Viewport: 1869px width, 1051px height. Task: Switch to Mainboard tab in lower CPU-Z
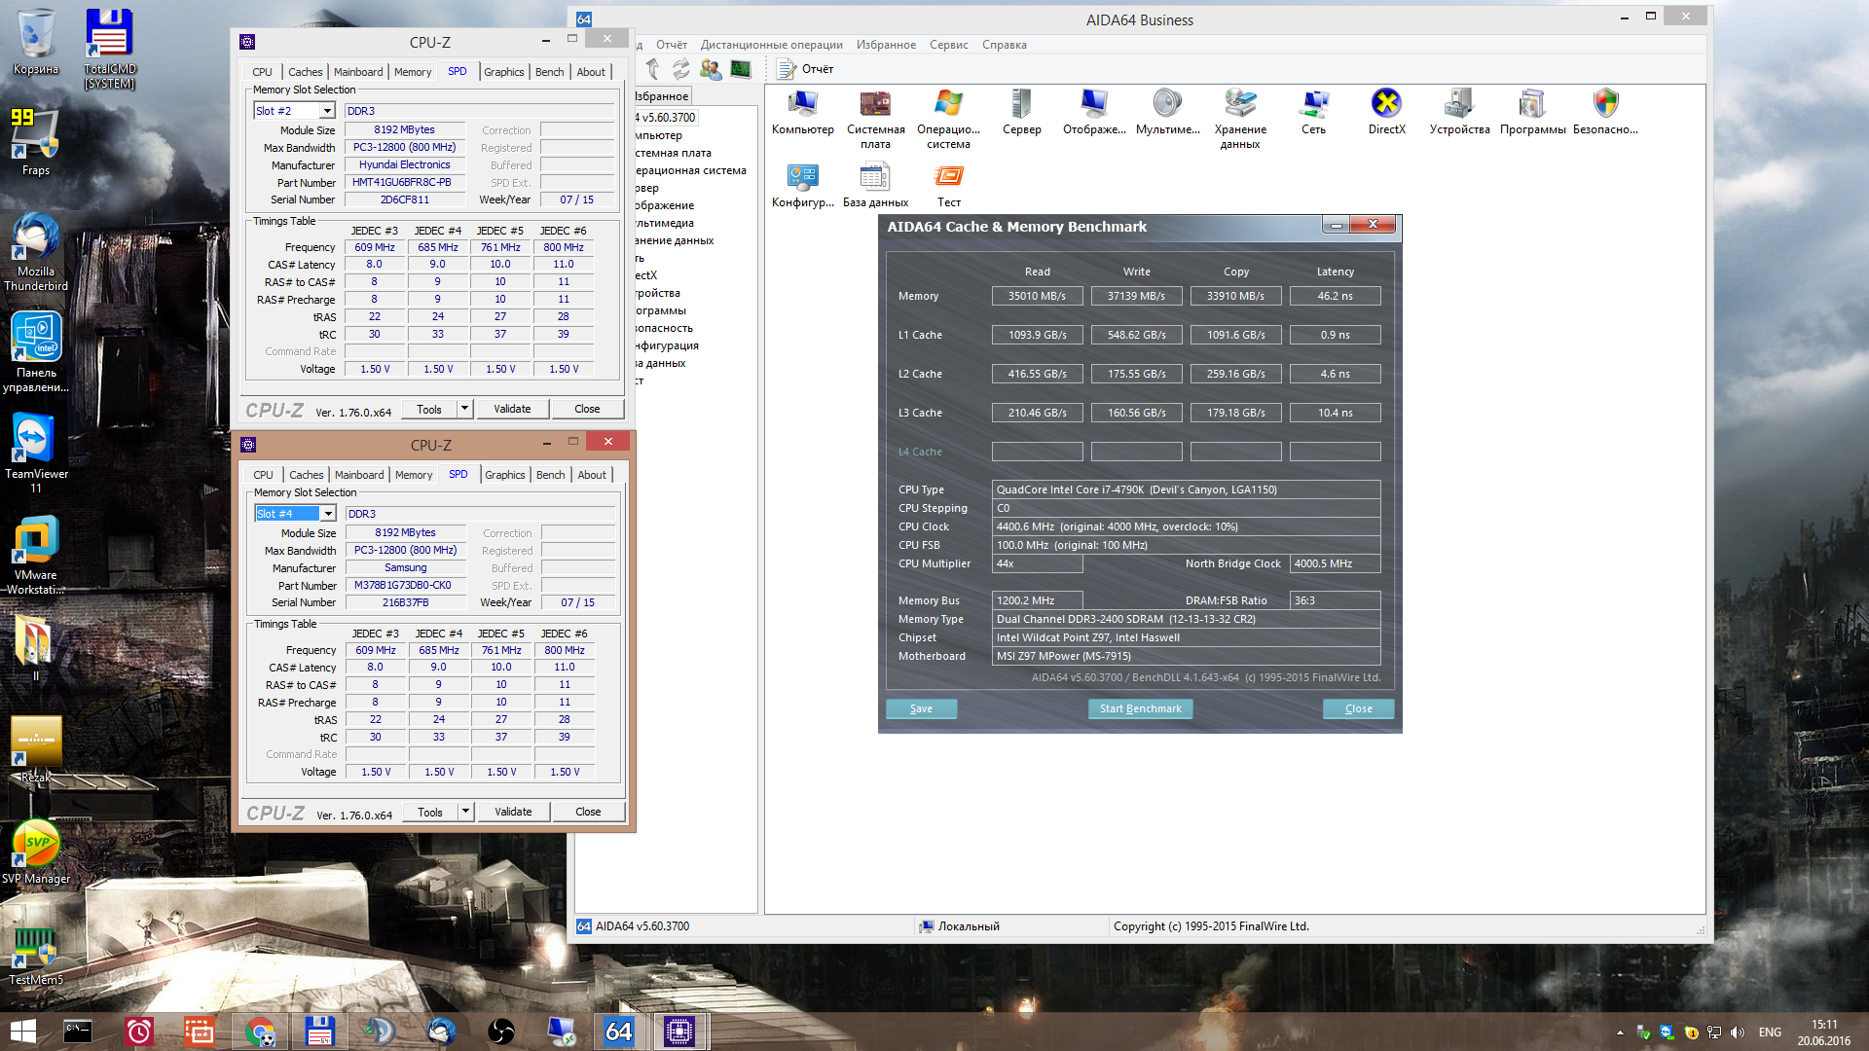click(359, 475)
